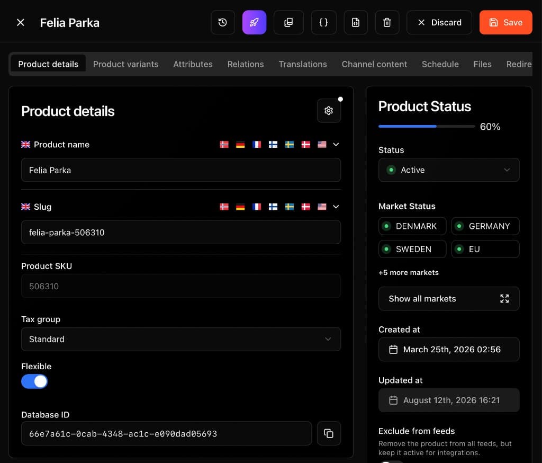Screen dimensions: 542x463
Task: Open the Schedule tab
Action: 440,64
